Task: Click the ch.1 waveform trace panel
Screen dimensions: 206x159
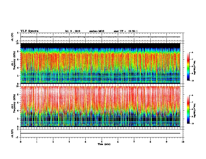Action: [102, 37]
